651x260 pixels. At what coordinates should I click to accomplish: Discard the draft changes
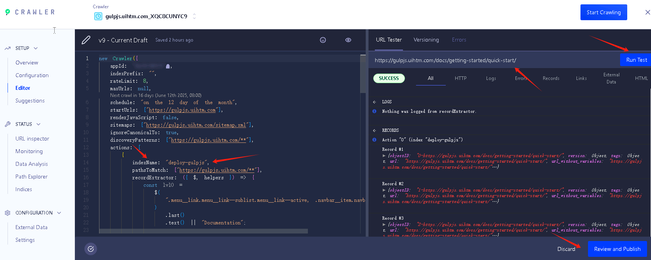pyautogui.click(x=566, y=249)
